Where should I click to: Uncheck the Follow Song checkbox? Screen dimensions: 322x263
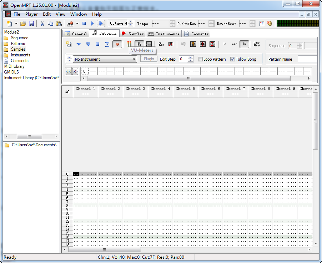point(233,59)
